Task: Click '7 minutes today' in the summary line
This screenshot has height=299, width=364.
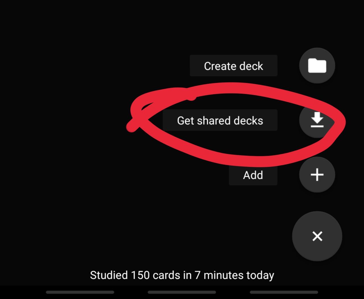Action: 234,275
